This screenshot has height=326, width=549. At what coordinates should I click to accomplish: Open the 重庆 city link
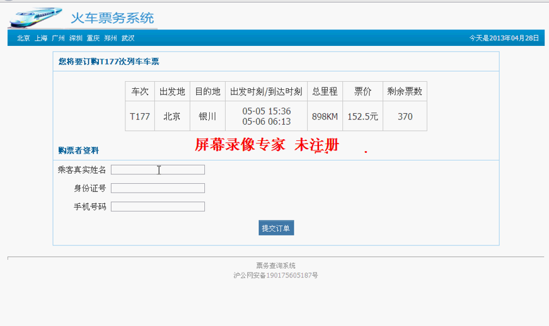[x=93, y=38]
